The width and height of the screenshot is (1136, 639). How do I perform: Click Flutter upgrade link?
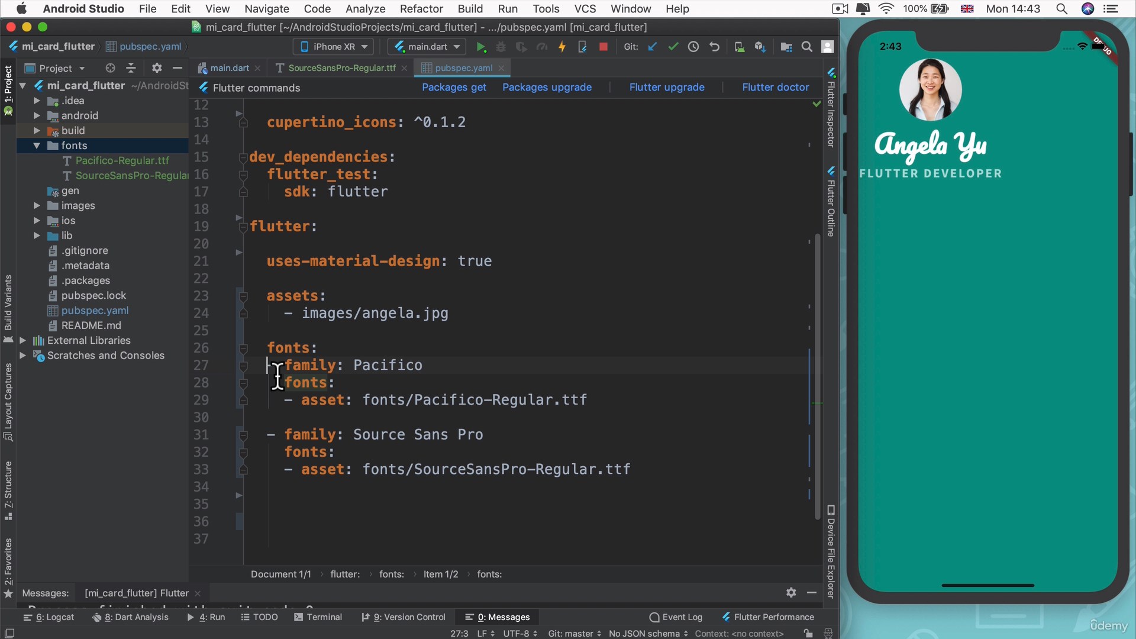click(667, 87)
